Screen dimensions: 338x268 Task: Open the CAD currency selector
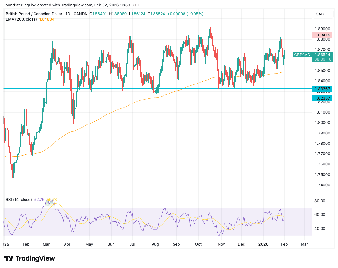pos(320,14)
